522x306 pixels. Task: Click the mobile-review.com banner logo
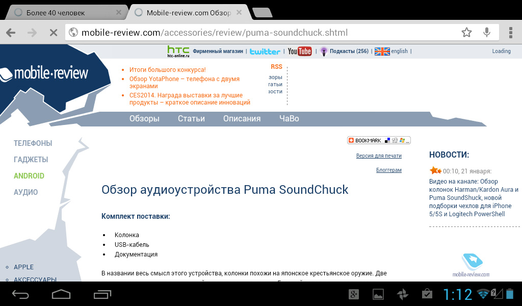(471, 265)
